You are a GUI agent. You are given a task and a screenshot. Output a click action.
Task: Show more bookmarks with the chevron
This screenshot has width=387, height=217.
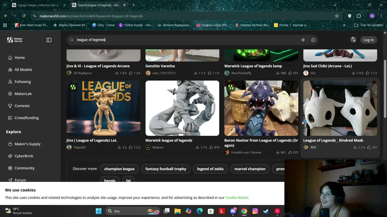click(344, 25)
